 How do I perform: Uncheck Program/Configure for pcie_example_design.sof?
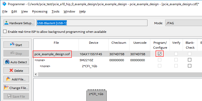point(159,54)
